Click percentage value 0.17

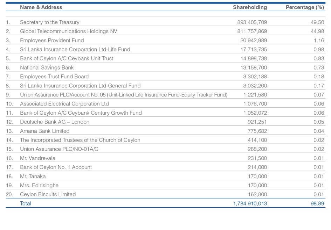pyautogui.click(x=319, y=86)
